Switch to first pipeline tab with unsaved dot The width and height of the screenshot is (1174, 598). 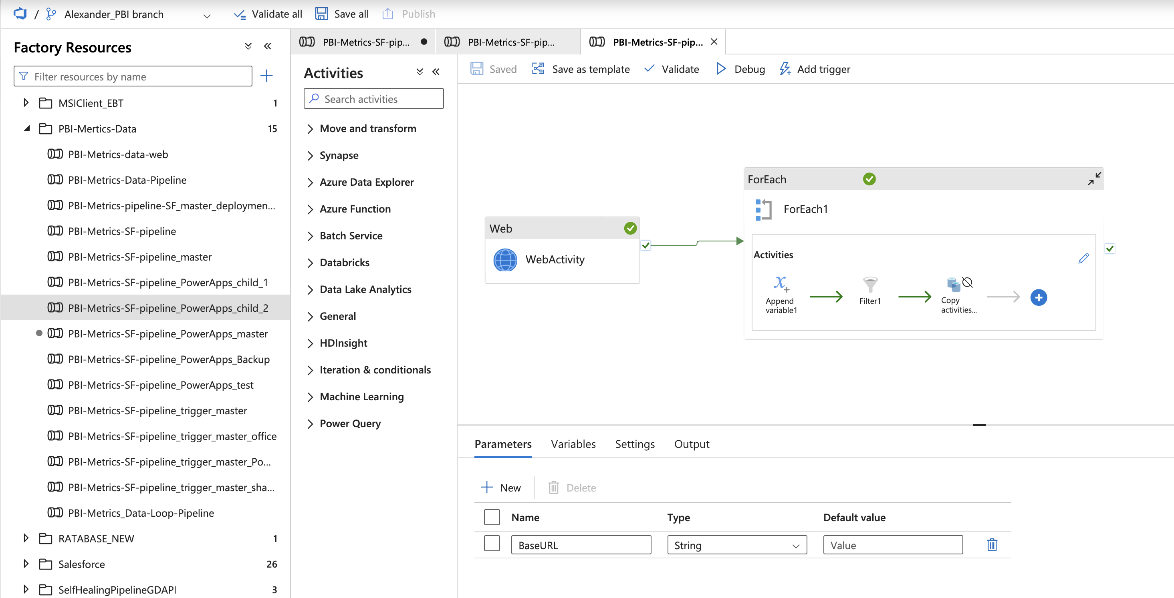(x=363, y=42)
